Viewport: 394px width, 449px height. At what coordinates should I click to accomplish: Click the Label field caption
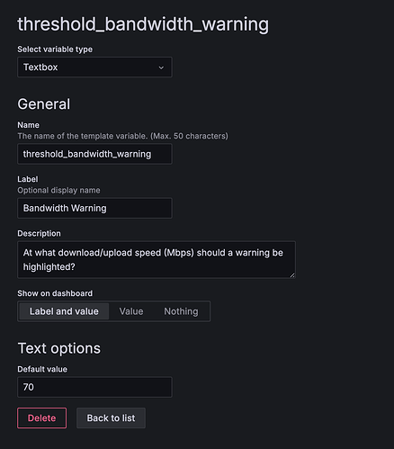[x=28, y=179]
